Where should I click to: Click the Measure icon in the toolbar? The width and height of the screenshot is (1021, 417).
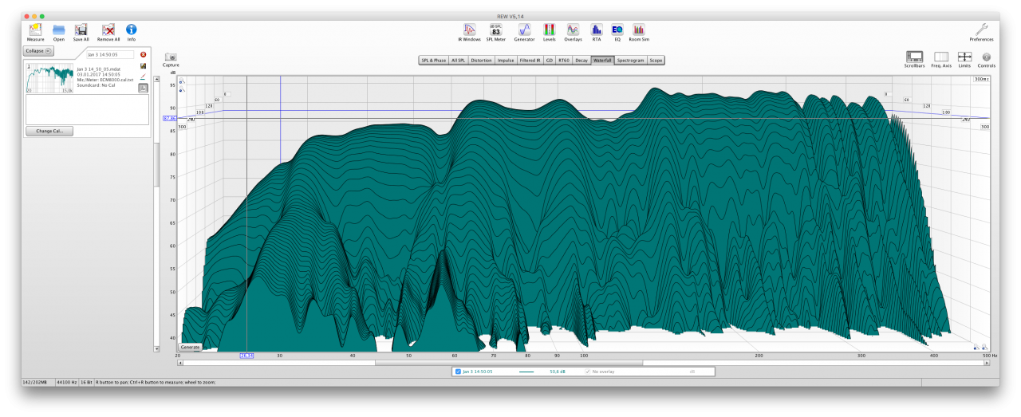click(x=35, y=30)
